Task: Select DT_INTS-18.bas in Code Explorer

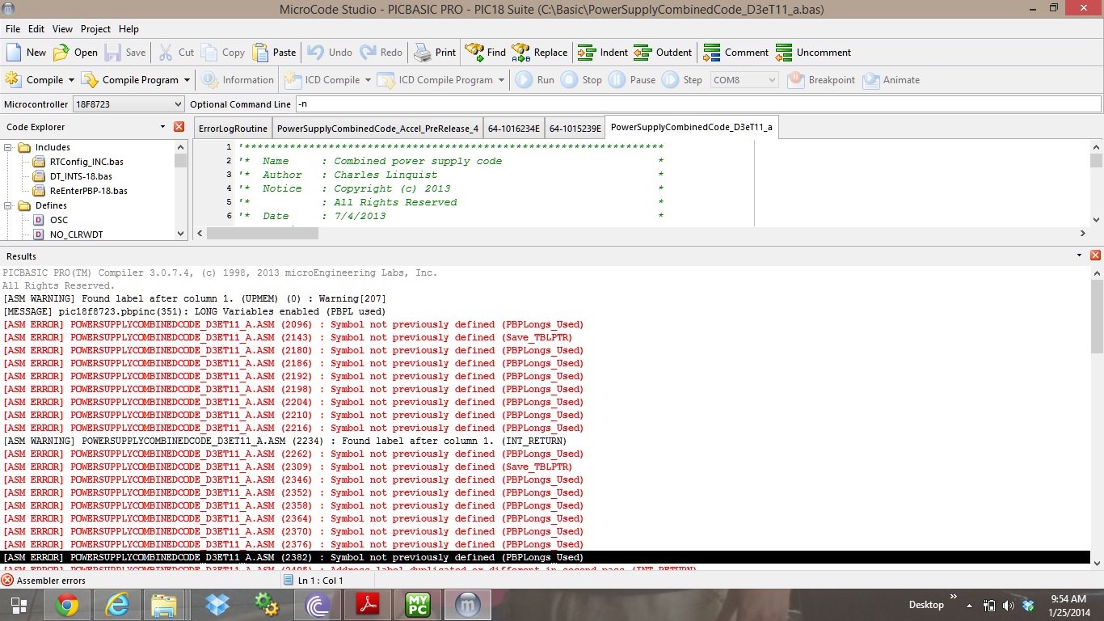Action: [x=81, y=176]
